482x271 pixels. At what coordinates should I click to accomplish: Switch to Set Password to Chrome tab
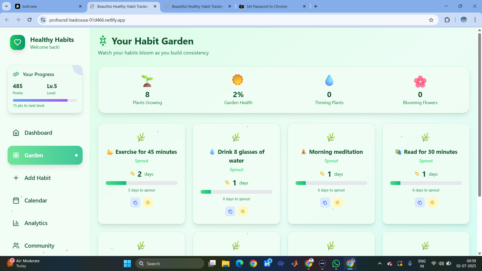pos(267,6)
